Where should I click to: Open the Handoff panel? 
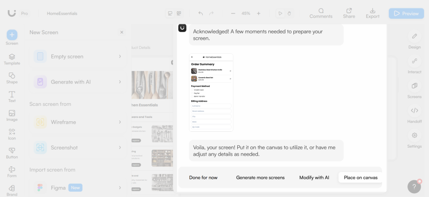(x=414, y=114)
